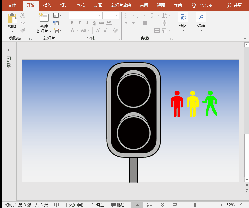Click the Paste clipboard icon
Viewport: 249px width, 208px height.
[x=12, y=18]
